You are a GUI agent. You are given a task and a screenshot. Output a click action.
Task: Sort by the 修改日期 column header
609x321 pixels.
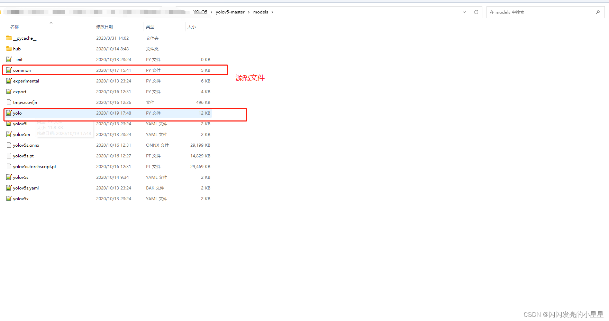[x=104, y=27]
